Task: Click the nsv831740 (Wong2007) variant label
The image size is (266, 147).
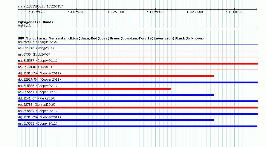Action: [x=36, y=48]
